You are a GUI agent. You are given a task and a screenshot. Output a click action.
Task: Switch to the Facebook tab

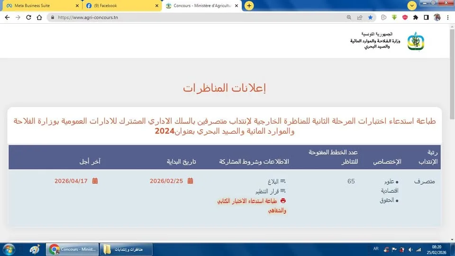coord(120,6)
